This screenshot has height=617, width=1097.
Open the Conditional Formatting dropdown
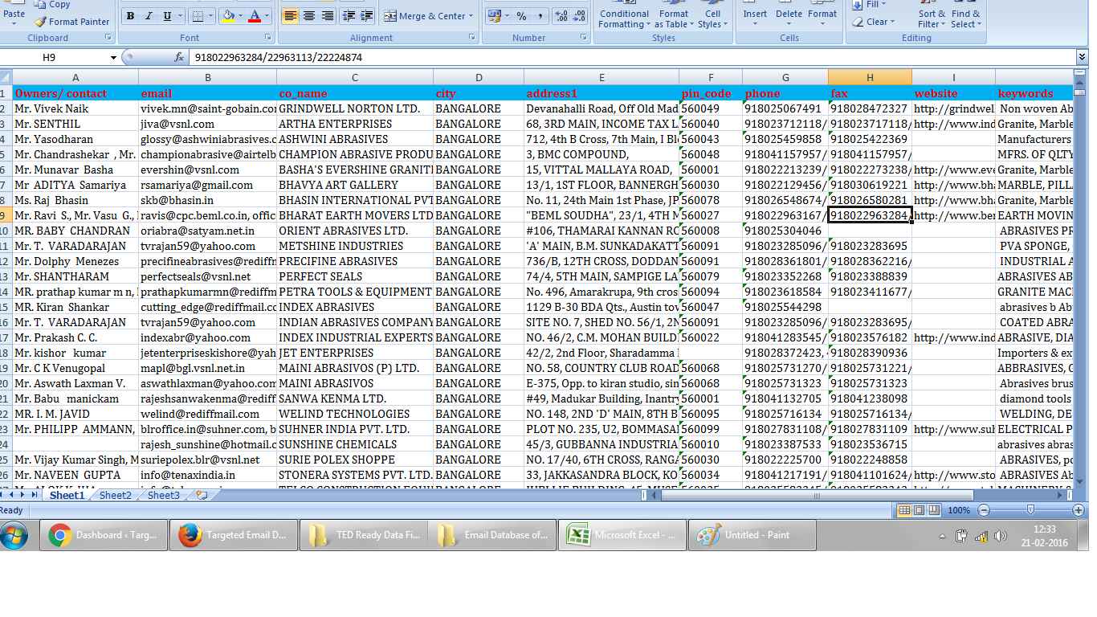pos(623,16)
